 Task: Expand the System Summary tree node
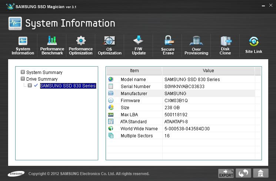(23, 72)
